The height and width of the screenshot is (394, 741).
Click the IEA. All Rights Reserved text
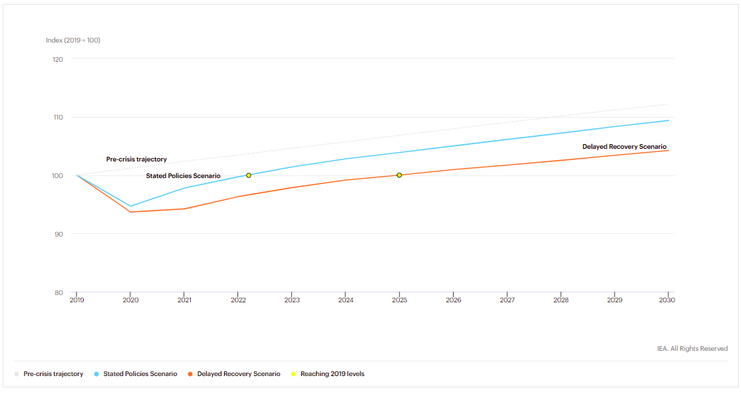coord(692,349)
